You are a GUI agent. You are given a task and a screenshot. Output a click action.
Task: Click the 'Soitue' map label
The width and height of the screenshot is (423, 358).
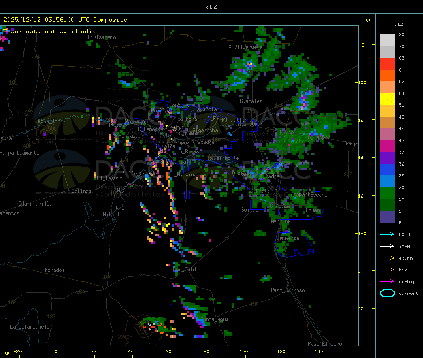[x=250, y=210]
